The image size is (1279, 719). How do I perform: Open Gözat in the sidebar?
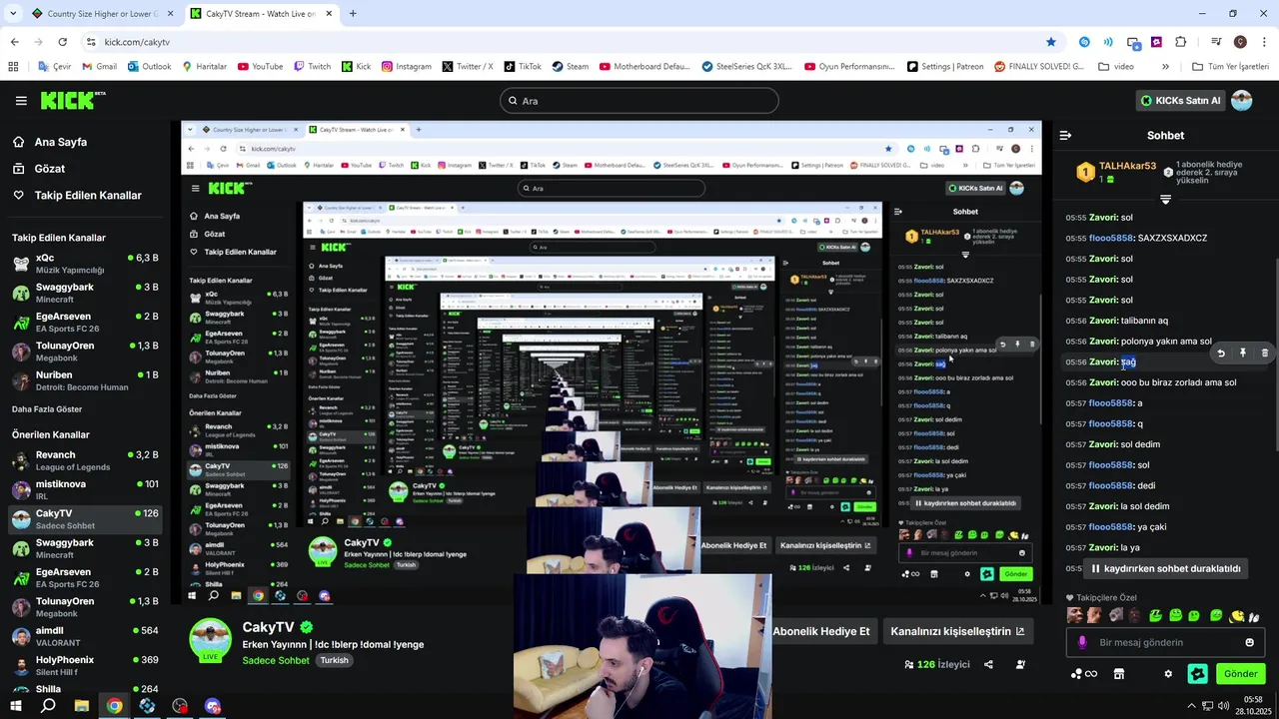click(x=49, y=169)
